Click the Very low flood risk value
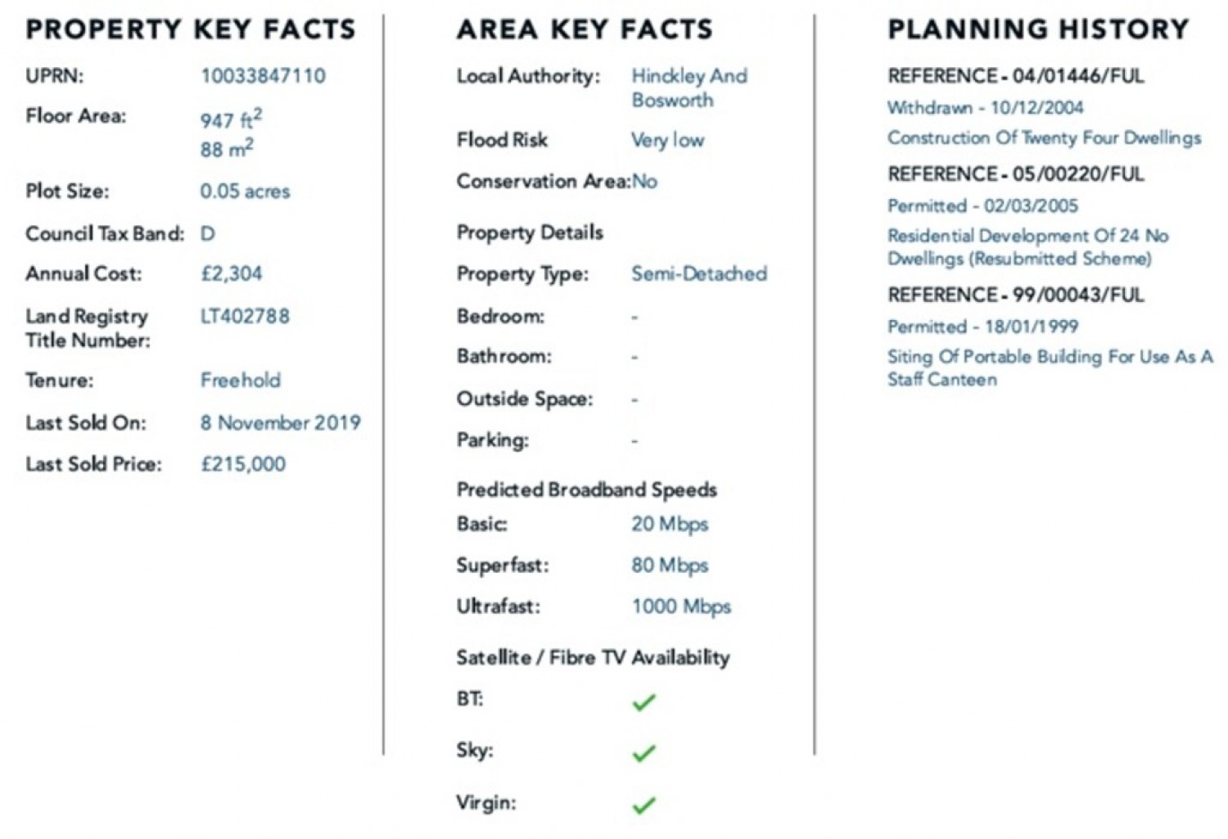 667,140
